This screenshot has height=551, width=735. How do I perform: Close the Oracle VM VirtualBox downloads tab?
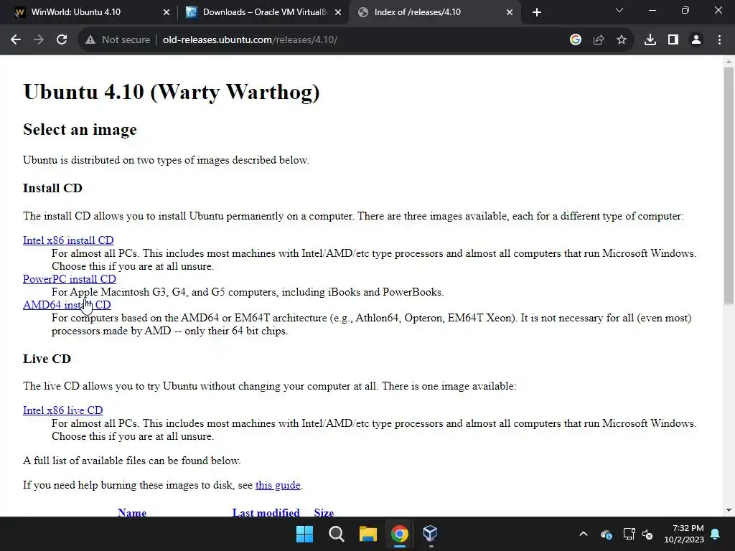tap(338, 13)
